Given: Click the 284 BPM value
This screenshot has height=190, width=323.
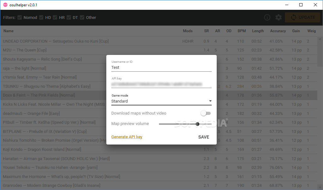Looking at the screenshot, I should click(240, 86).
